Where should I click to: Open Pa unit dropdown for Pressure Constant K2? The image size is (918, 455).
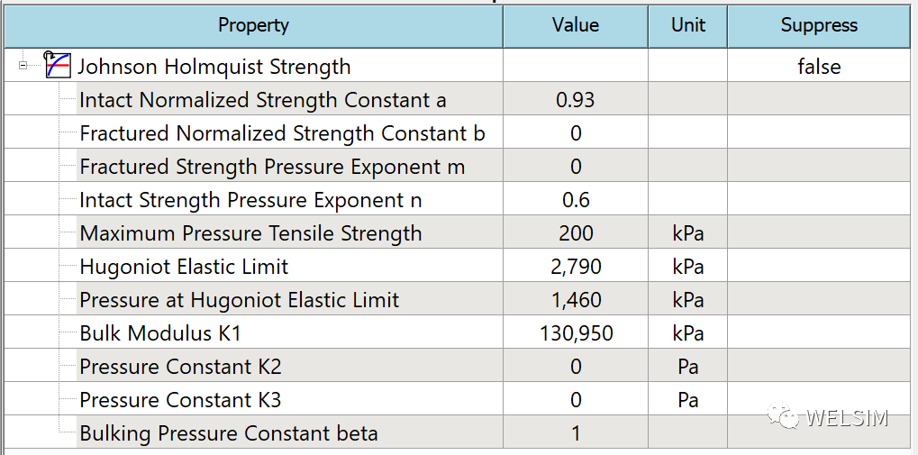coord(688,367)
